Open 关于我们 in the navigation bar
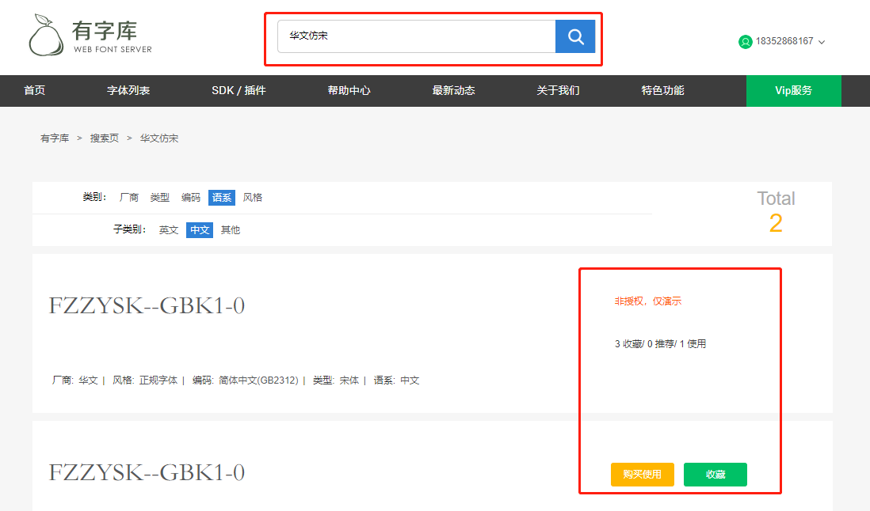Viewport: 870px width, 511px height. 558,91
